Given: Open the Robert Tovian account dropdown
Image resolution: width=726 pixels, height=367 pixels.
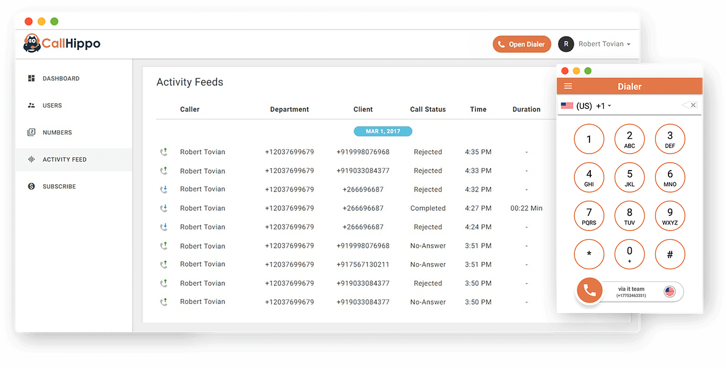Looking at the screenshot, I should point(604,44).
